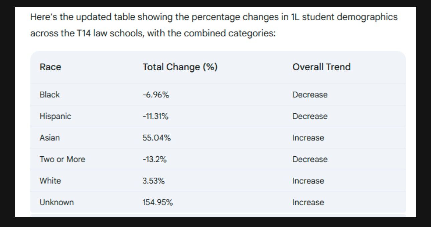Click Increase trend in Asian row
This screenshot has height=227, width=431.
coord(308,138)
